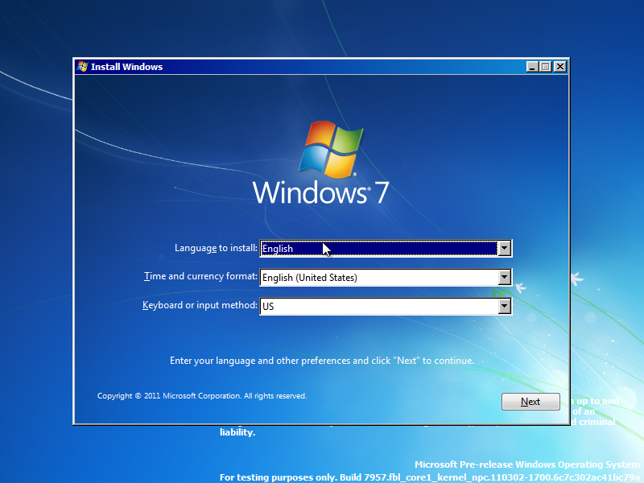Image resolution: width=644 pixels, height=483 pixels.
Task: Select the English text in the language field
Action: (278, 249)
